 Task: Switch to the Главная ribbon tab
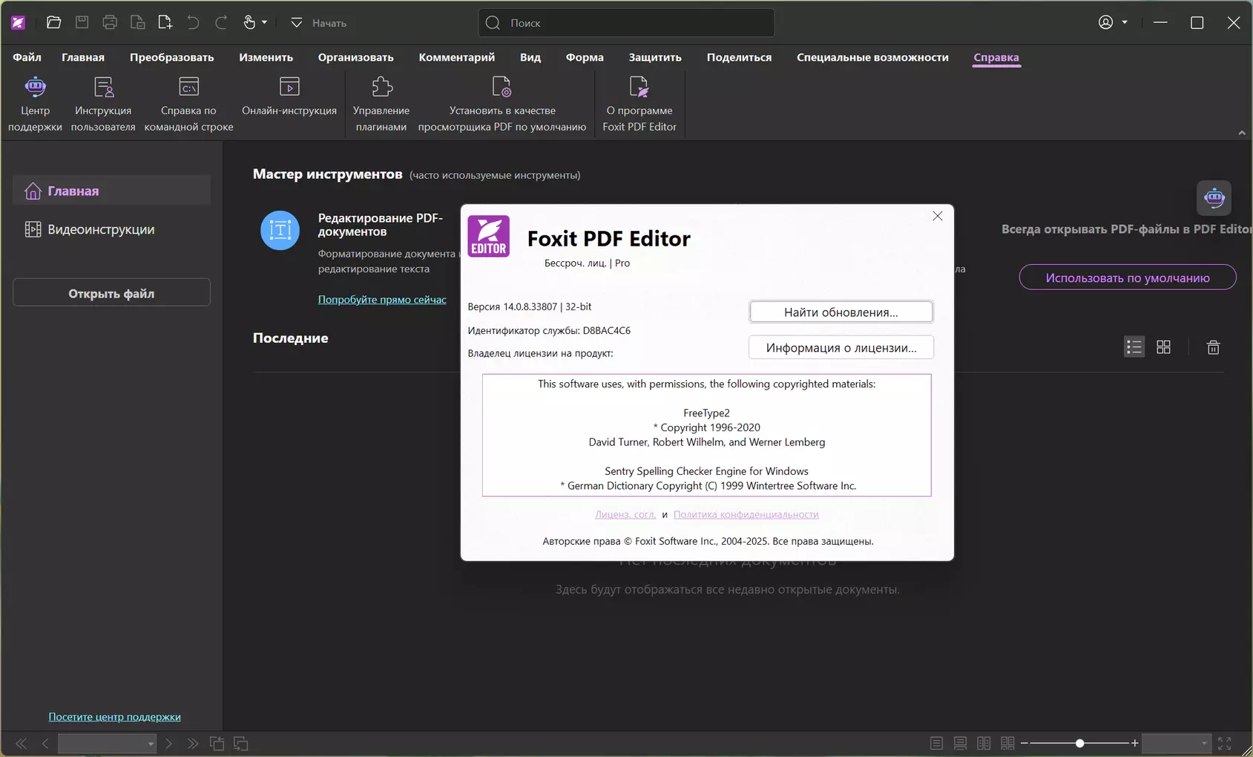(x=83, y=57)
